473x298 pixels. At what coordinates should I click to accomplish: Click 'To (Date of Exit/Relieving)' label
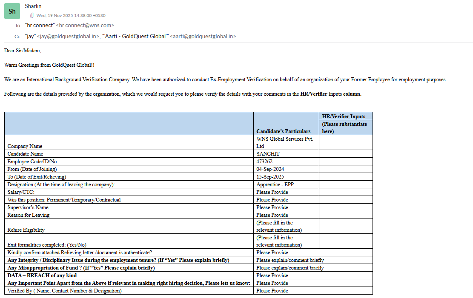(x=37, y=177)
